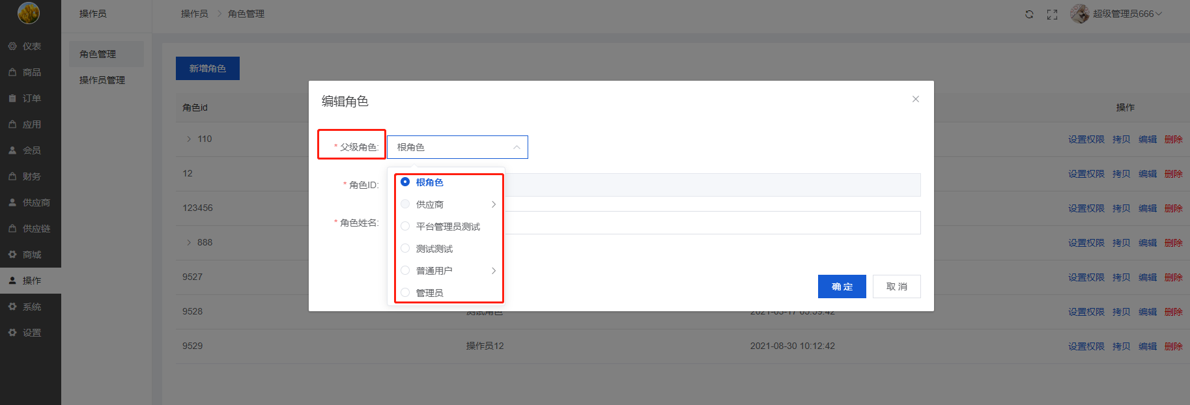Click the 取消 cancel button
The height and width of the screenshot is (405, 1190).
pos(896,286)
